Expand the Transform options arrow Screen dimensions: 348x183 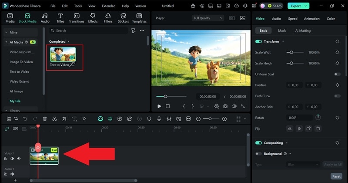283,41
